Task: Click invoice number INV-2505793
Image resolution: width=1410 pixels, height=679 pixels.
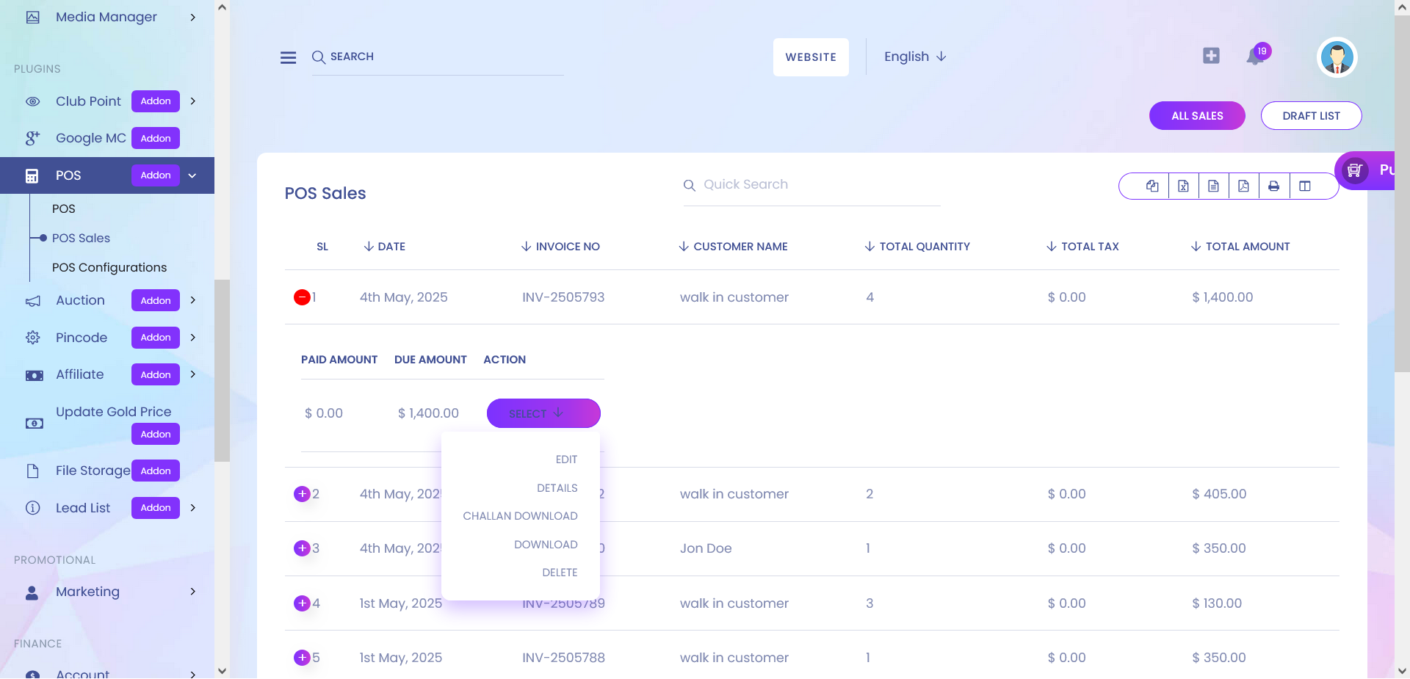Action: click(563, 297)
